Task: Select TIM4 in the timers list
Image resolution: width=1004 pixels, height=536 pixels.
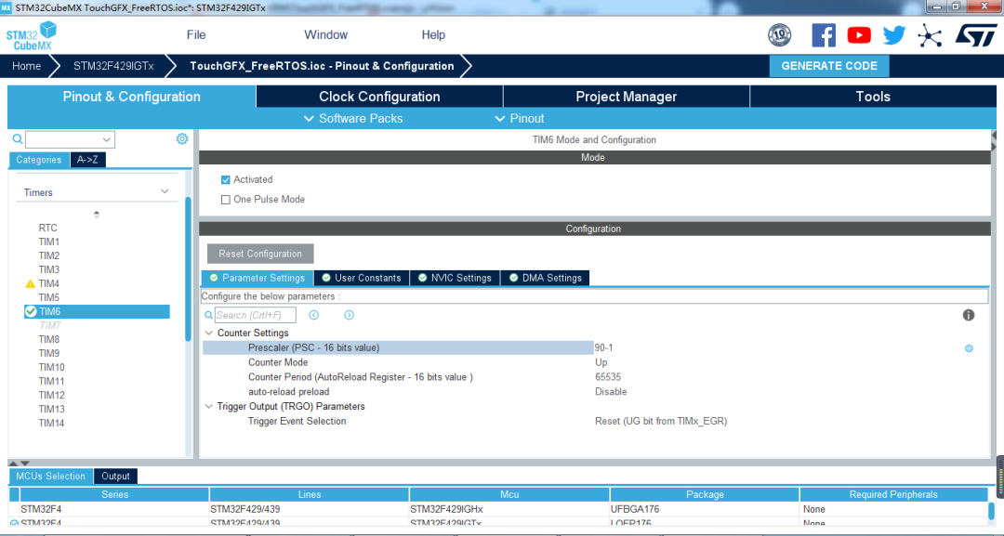Action: 49,283
